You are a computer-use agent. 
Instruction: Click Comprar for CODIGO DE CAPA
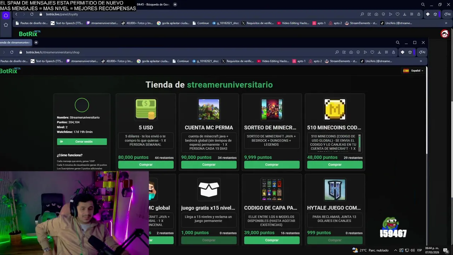click(272, 240)
